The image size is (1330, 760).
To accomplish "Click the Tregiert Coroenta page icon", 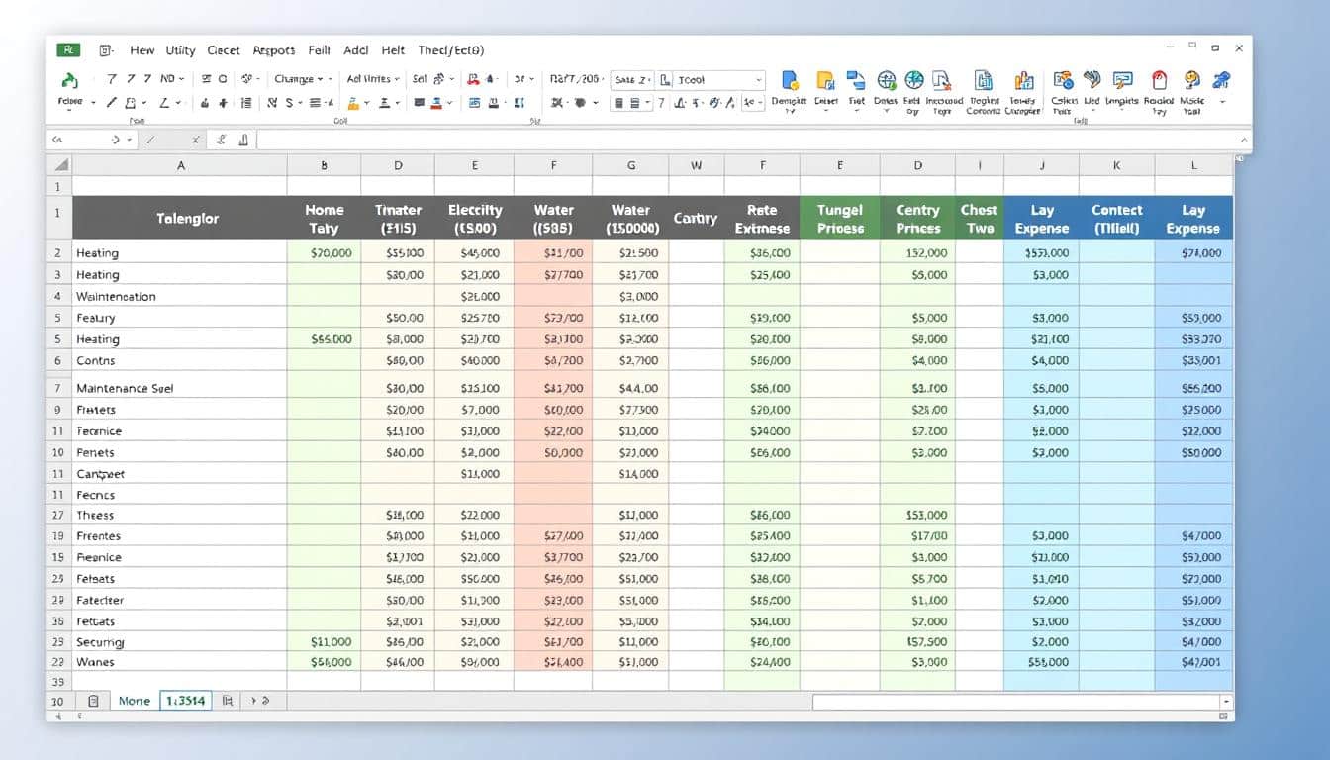I will pyautogui.click(x=984, y=81).
